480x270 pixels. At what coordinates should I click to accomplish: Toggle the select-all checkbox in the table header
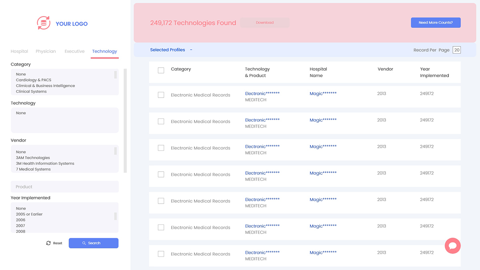pyautogui.click(x=161, y=70)
